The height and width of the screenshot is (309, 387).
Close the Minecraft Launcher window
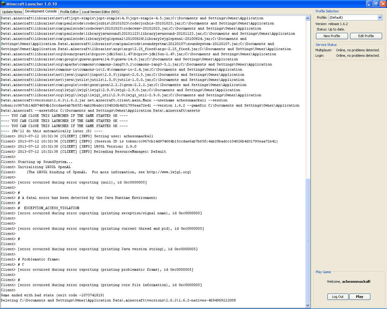(x=383, y=4)
